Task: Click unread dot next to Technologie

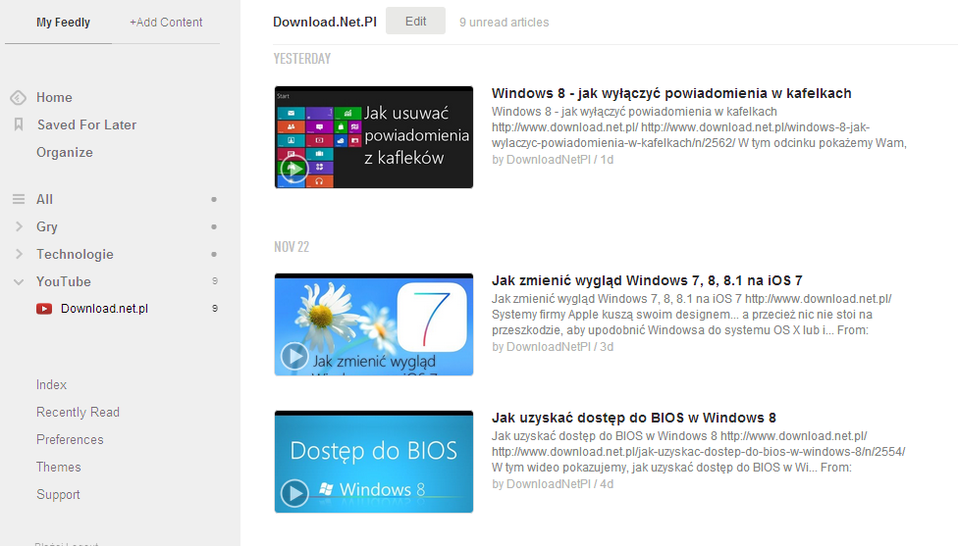Action: pos(214,255)
